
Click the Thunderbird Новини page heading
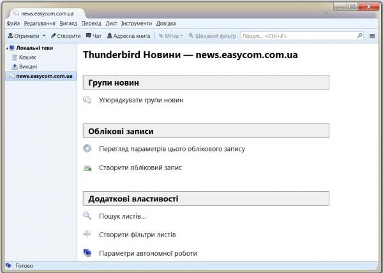pyautogui.click(x=190, y=55)
